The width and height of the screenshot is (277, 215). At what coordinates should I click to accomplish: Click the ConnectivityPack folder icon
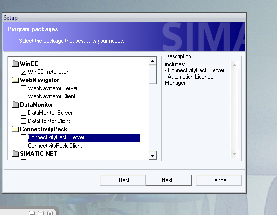[x=15, y=129]
